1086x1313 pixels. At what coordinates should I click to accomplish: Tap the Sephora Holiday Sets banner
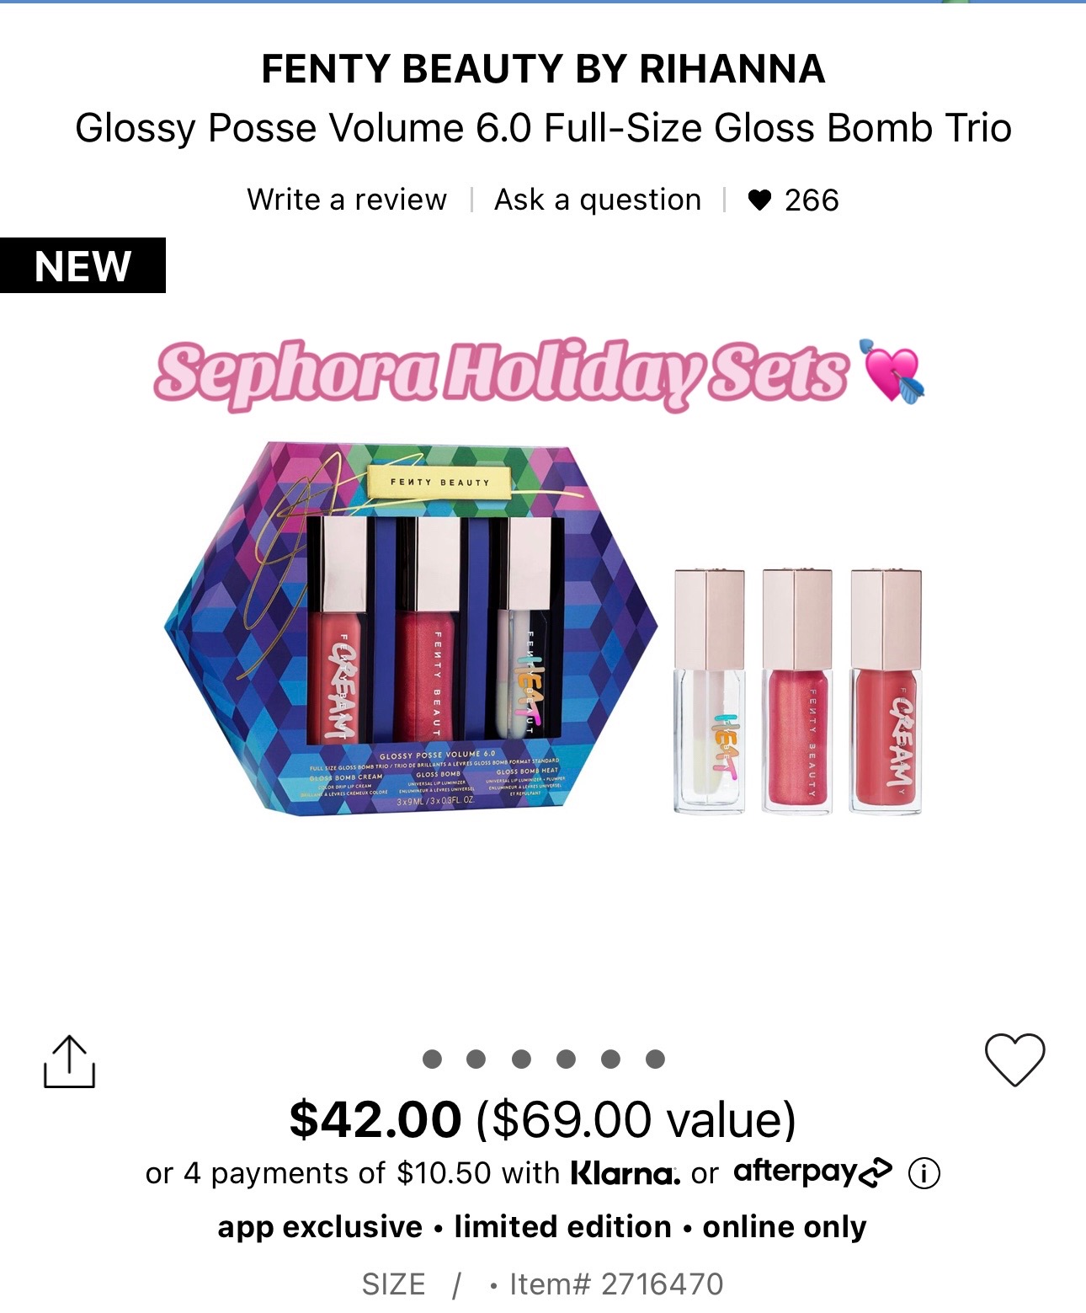pos(539,372)
